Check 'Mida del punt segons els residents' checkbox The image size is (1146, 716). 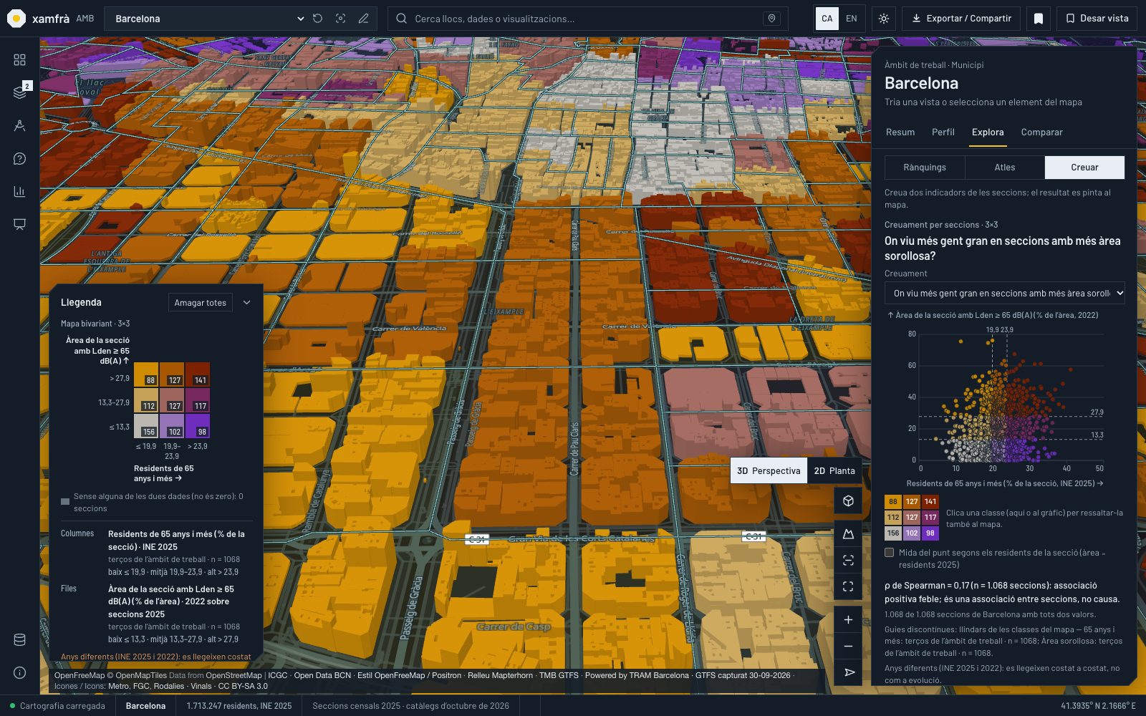[890, 553]
